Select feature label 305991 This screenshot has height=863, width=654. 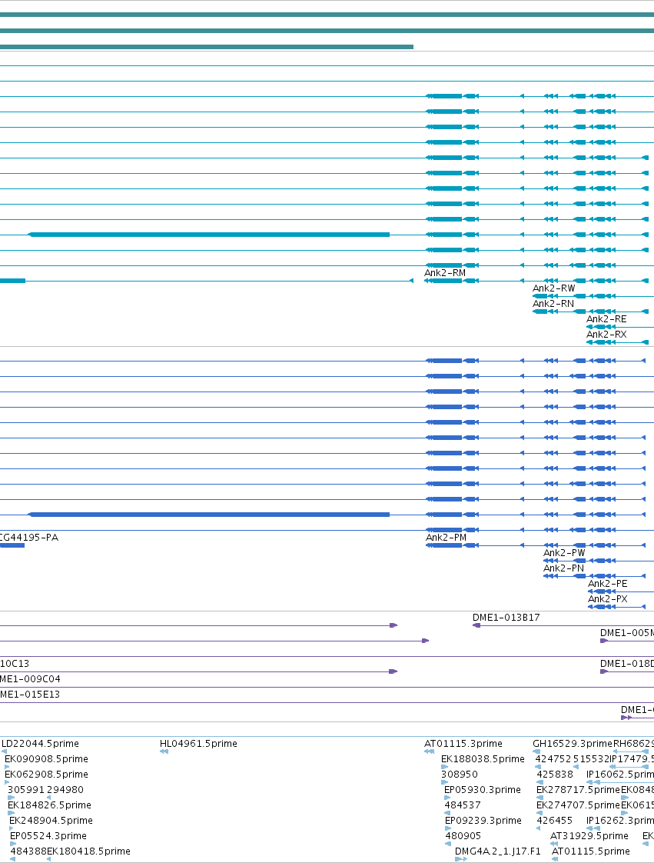click(26, 790)
